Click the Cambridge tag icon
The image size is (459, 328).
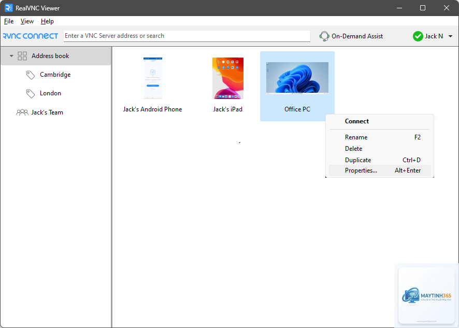tap(31, 75)
